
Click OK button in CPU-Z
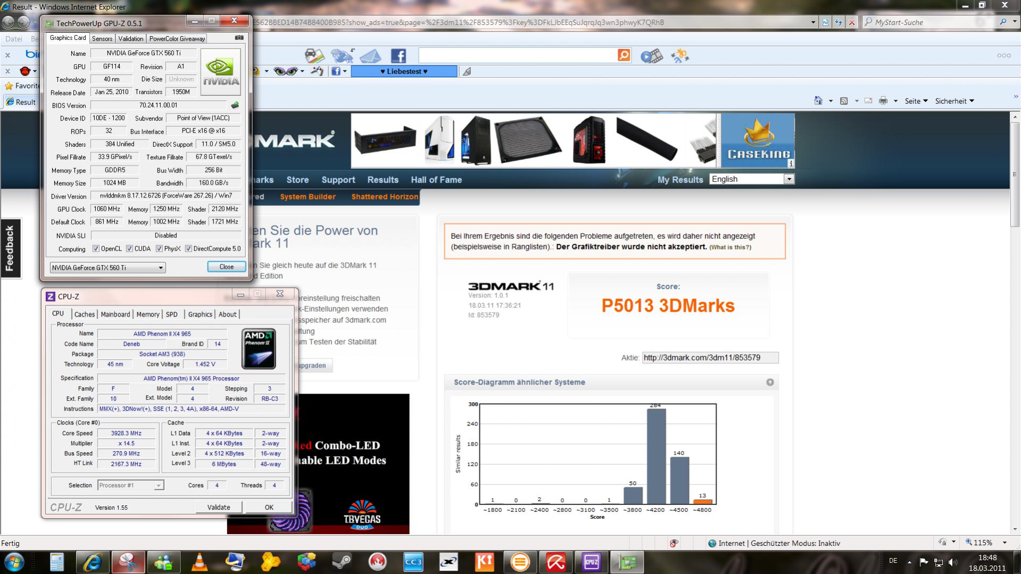[269, 507]
